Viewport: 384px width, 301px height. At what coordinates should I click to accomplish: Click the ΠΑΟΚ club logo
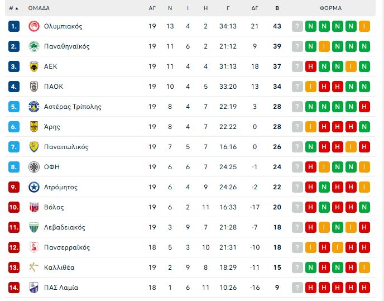pos(33,87)
